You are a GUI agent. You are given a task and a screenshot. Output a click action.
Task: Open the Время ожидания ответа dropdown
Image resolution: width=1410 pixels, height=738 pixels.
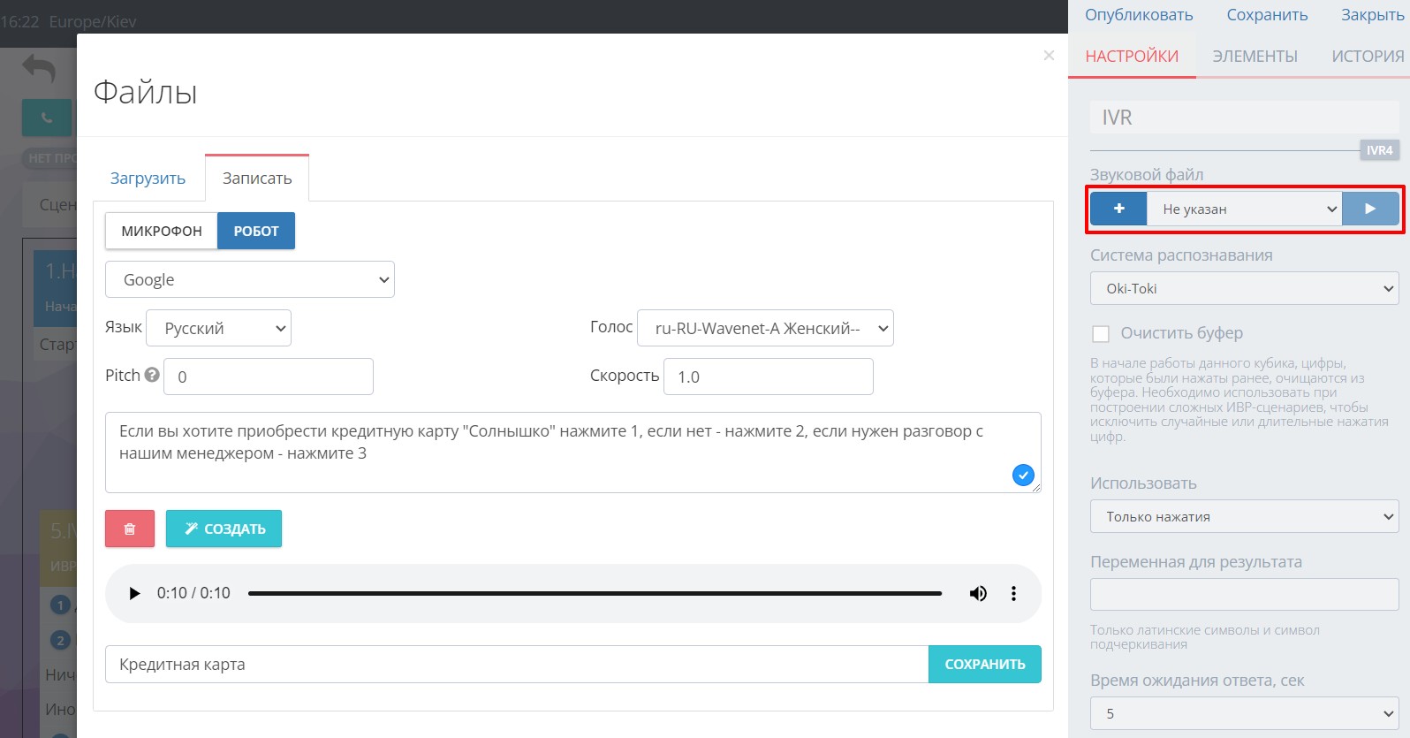(1244, 713)
